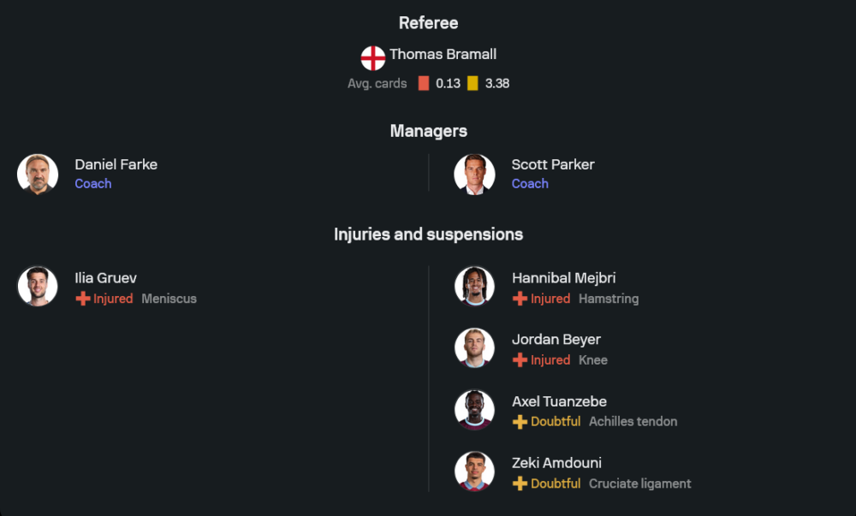This screenshot has height=516, width=856.
Task: Go to Scott Parker's profile name
Action: pos(553,164)
